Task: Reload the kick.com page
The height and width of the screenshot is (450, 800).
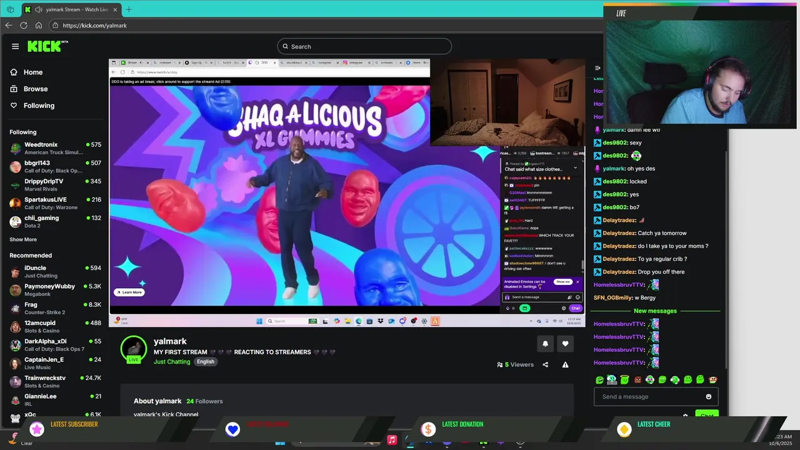Action: 24,26
